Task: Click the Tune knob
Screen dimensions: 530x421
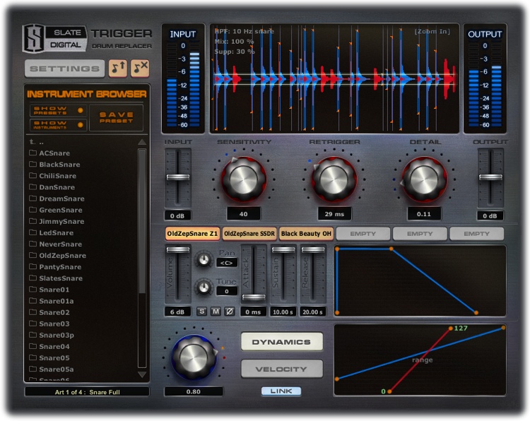Action: tap(204, 287)
